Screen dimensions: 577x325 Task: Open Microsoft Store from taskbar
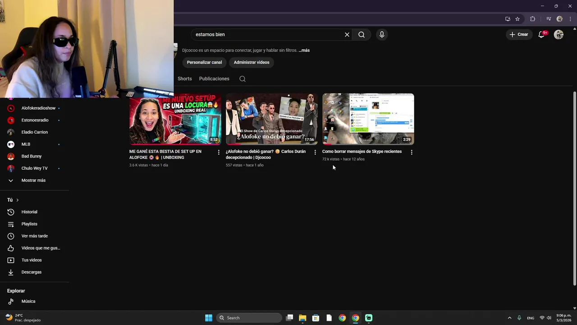pyautogui.click(x=316, y=318)
